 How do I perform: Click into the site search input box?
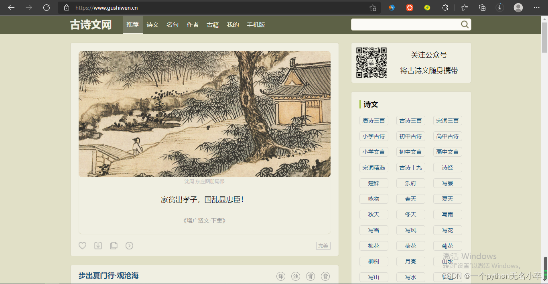point(405,25)
